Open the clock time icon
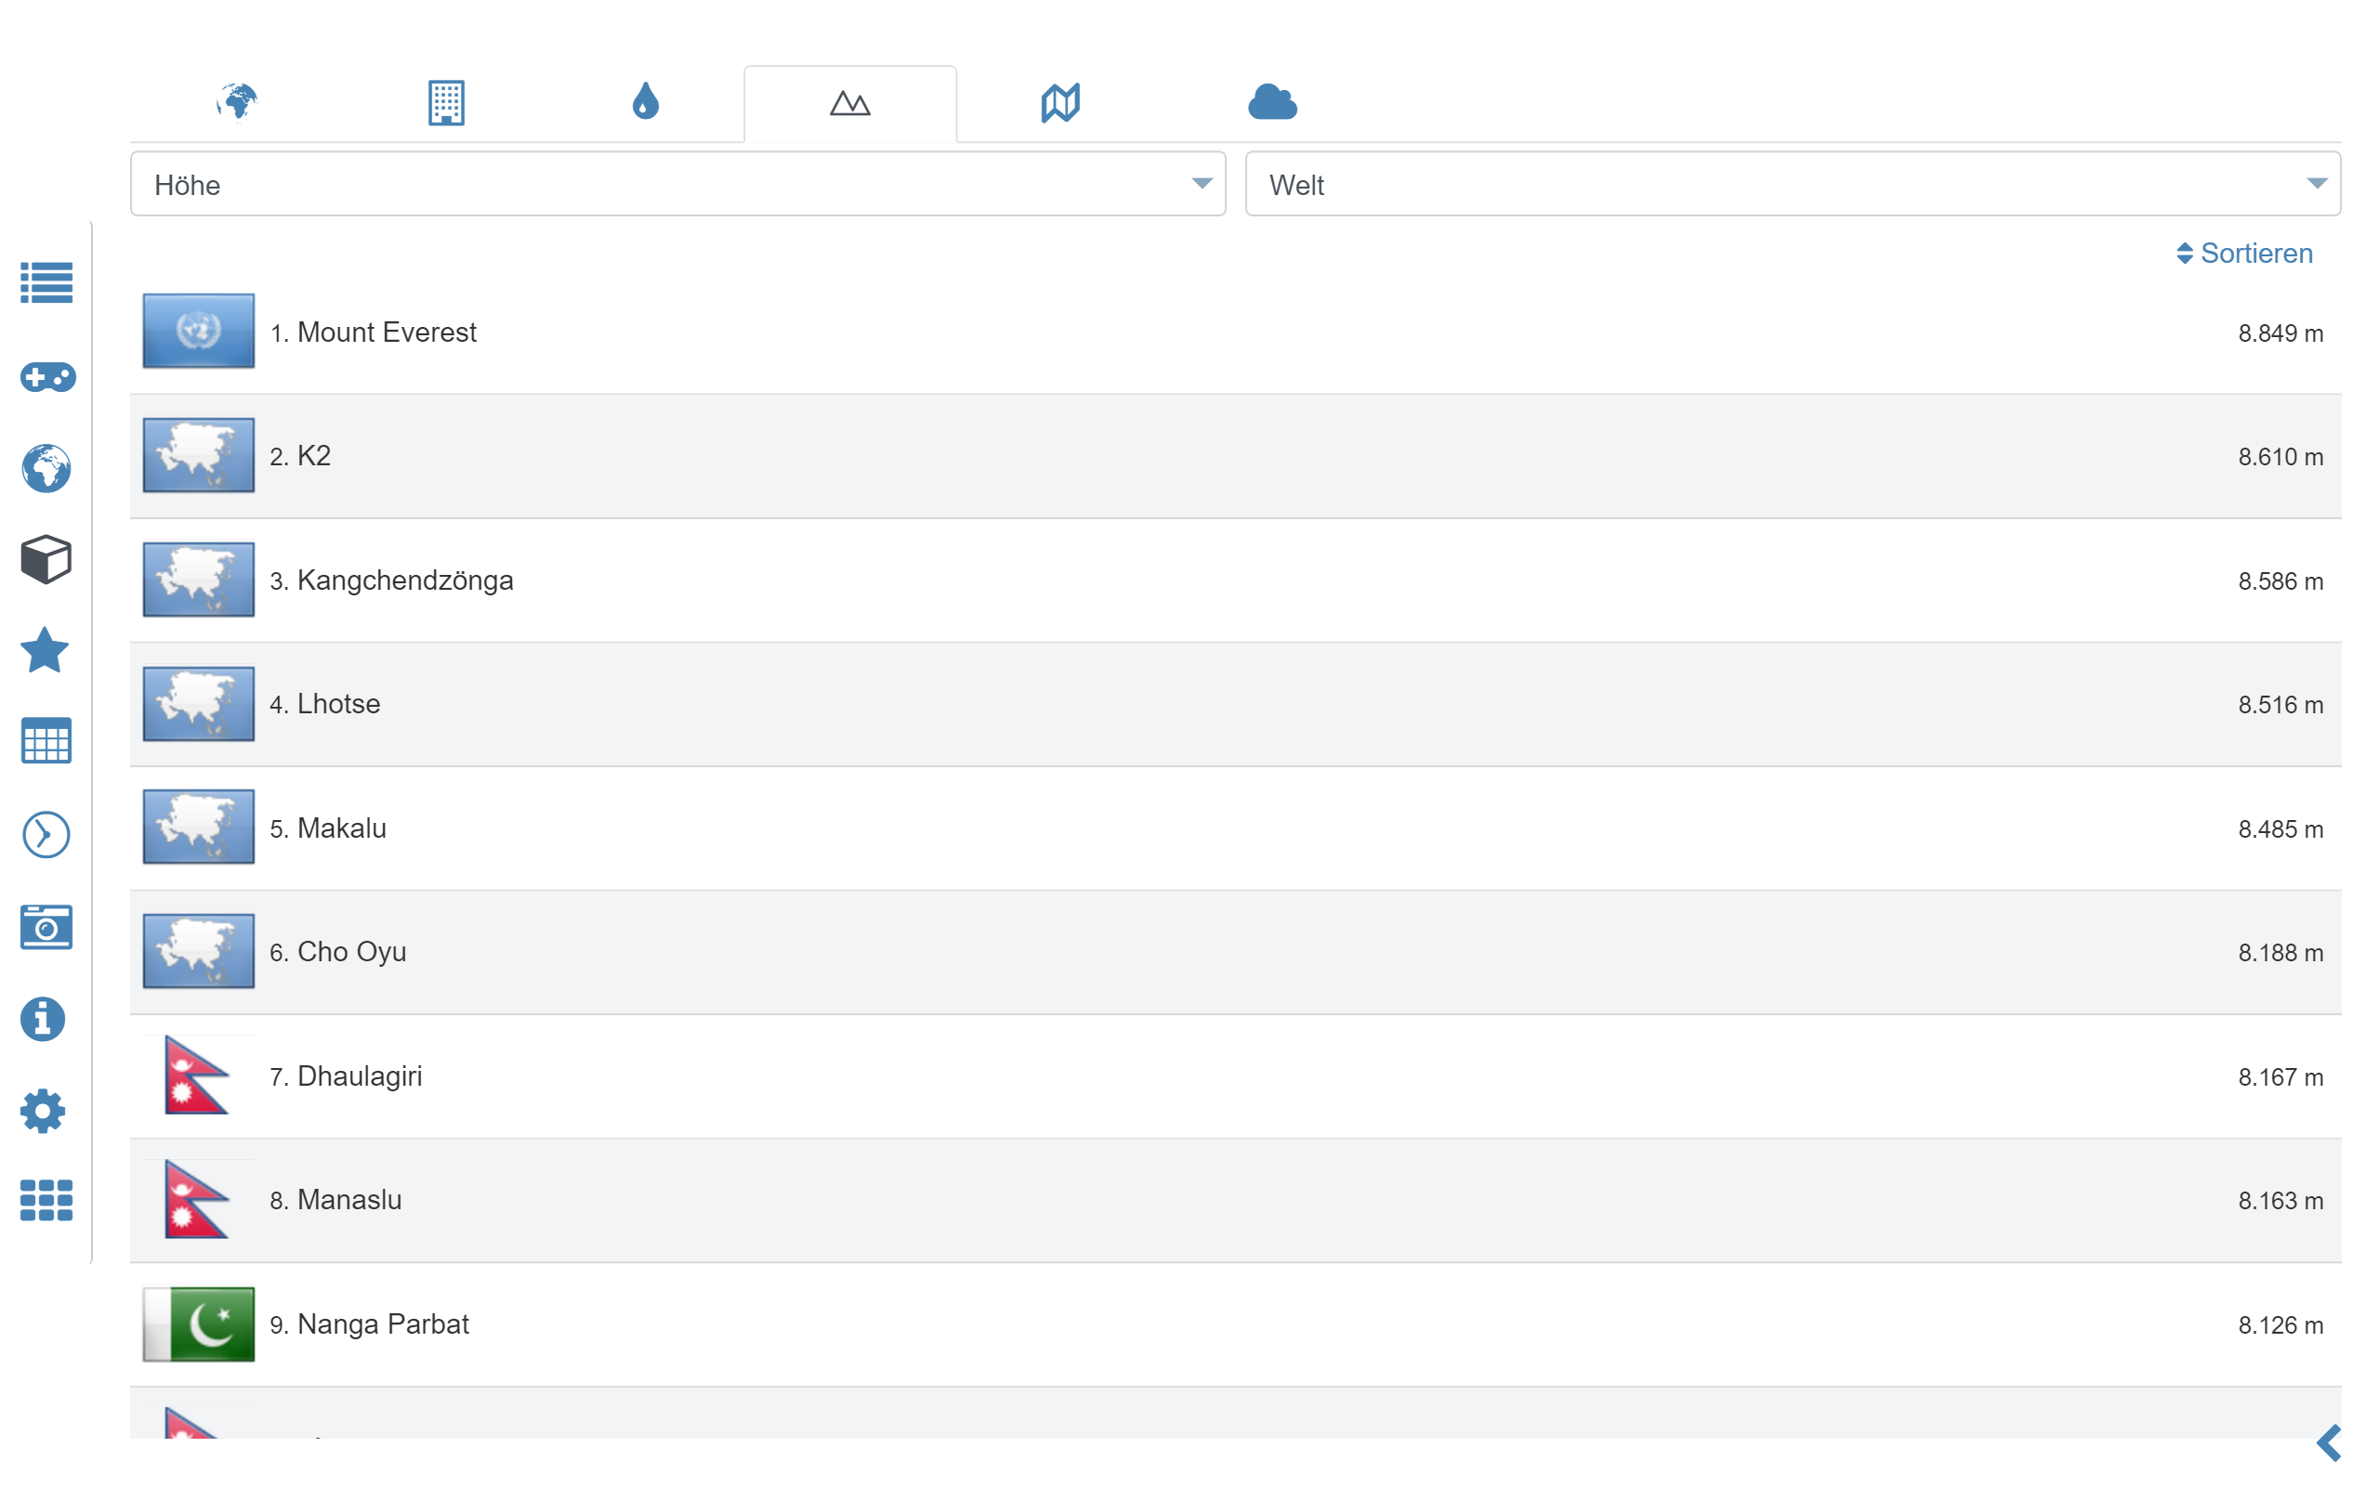This screenshot has height=1486, width=2379. (46, 834)
